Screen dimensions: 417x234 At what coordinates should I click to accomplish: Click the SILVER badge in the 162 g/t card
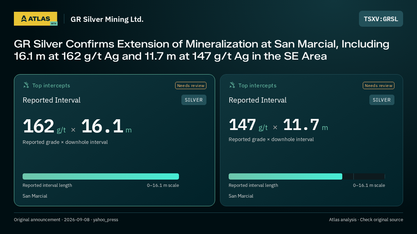(194, 100)
